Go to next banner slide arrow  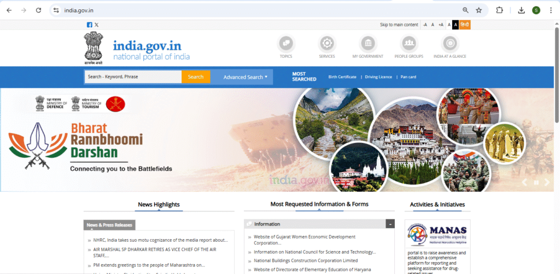pos(547,182)
